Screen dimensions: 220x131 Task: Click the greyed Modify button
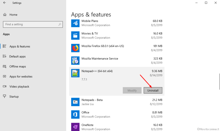(132, 90)
